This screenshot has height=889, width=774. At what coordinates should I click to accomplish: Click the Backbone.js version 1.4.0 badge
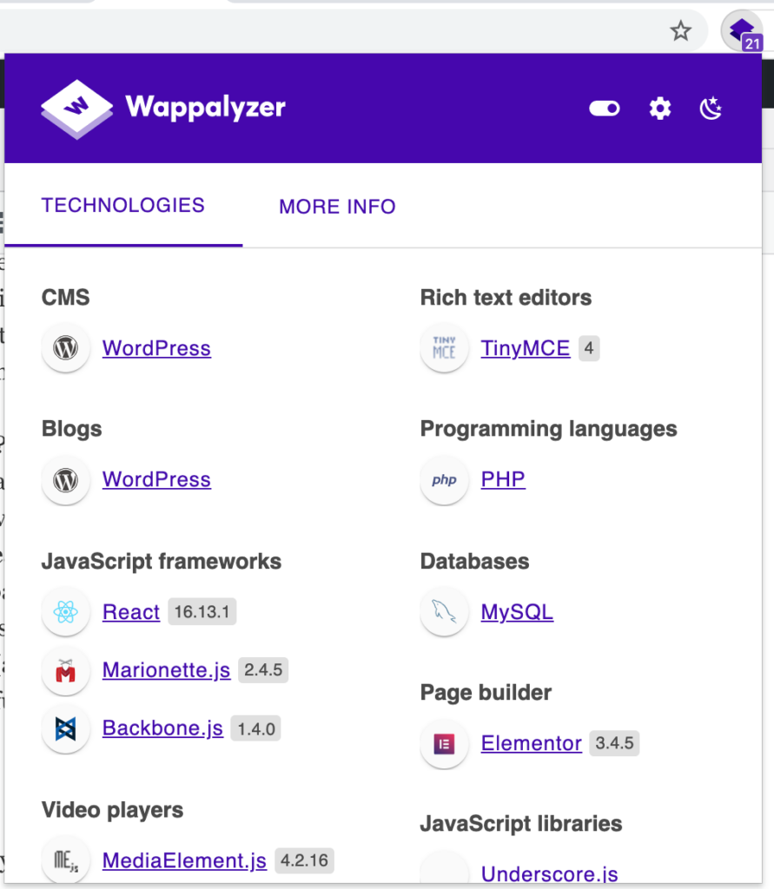coord(256,728)
